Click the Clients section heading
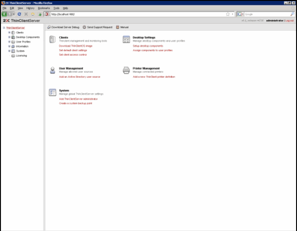This screenshot has width=297, height=231. (64, 38)
